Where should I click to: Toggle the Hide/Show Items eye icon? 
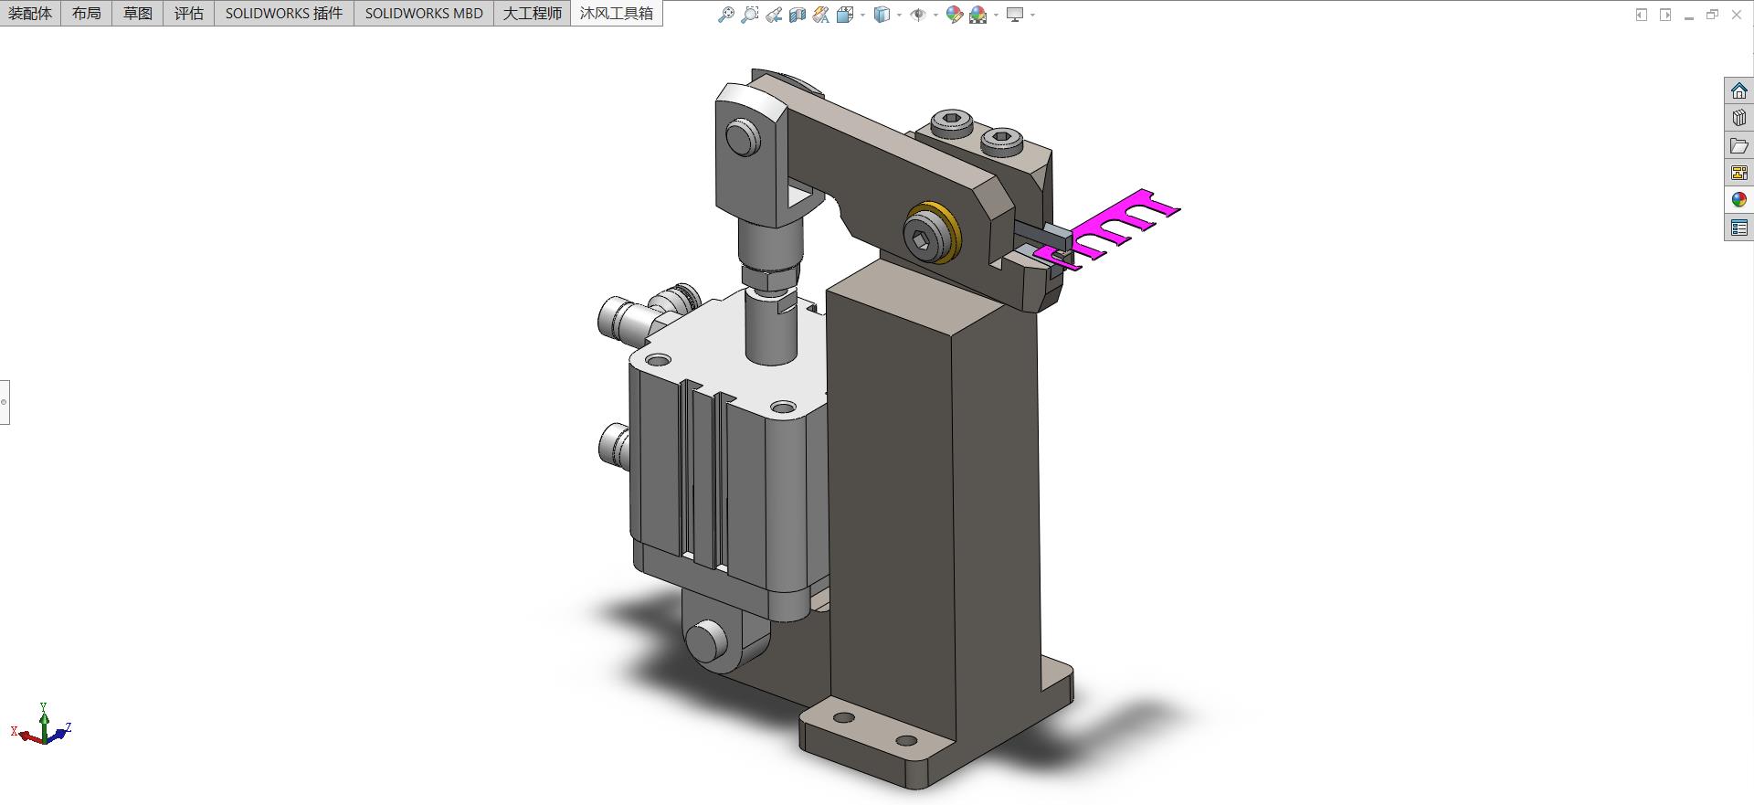[x=918, y=15]
